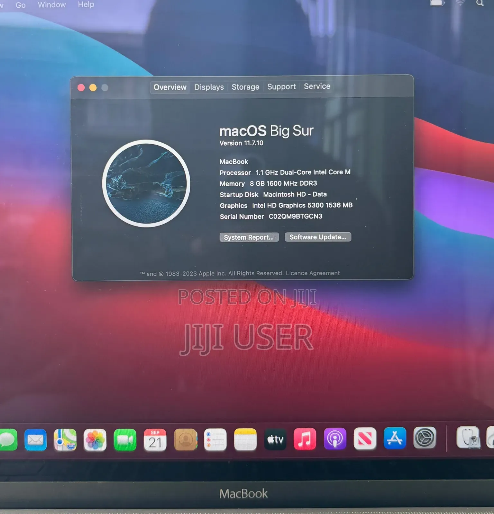Screen dimensions: 494x514
Task: Go to the Service tab
Action: 317,86
